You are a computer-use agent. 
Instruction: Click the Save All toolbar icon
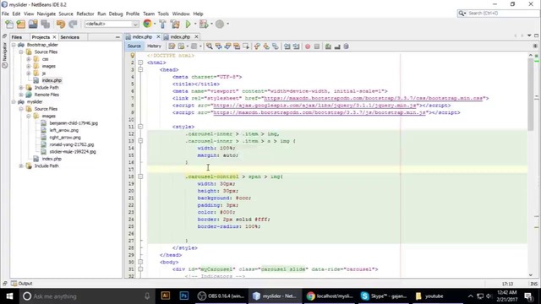[x=45, y=24]
